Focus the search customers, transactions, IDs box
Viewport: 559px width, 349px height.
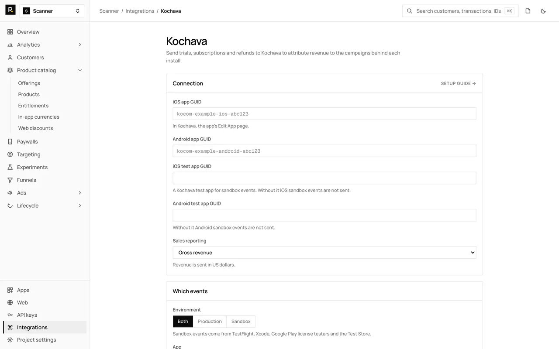[460, 11]
